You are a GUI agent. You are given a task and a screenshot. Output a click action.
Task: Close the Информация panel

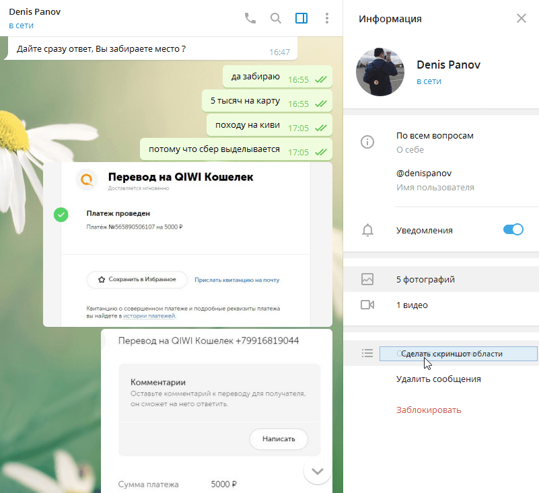coord(522,18)
